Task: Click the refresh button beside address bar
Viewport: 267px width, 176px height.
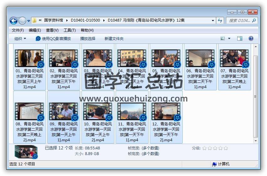Action: 220,20
